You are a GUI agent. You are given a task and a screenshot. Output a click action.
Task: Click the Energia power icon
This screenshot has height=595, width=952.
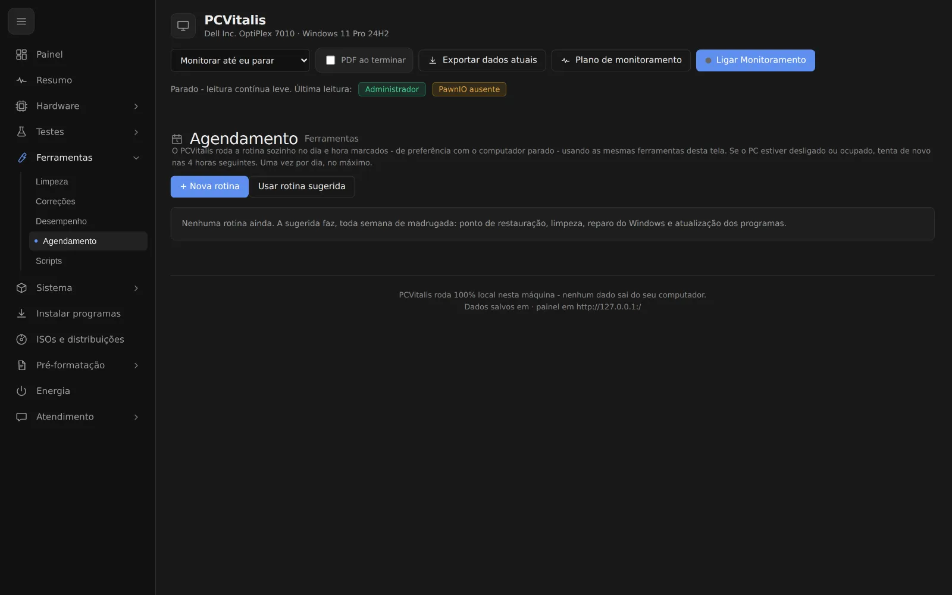[21, 391]
